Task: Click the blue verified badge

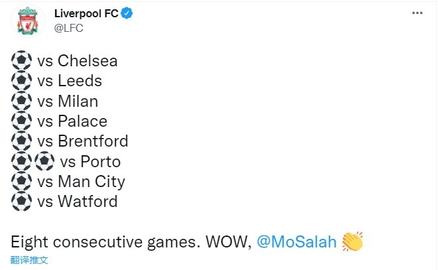Action: [x=126, y=13]
